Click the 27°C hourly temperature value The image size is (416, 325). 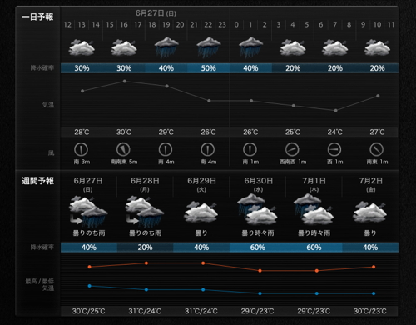pyautogui.click(x=377, y=132)
